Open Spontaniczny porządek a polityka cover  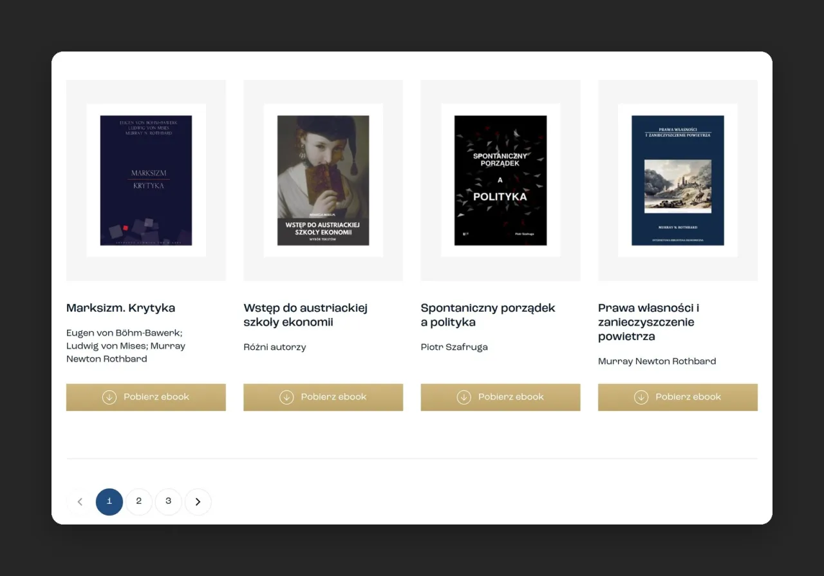click(501, 180)
